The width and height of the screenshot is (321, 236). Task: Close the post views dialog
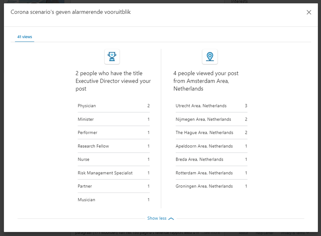(309, 12)
